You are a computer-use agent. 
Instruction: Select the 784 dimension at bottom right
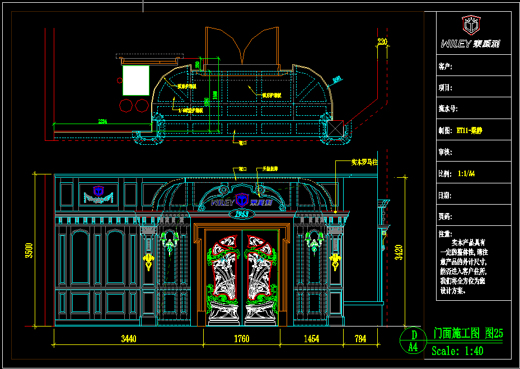pyautogui.click(x=361, y=338)
